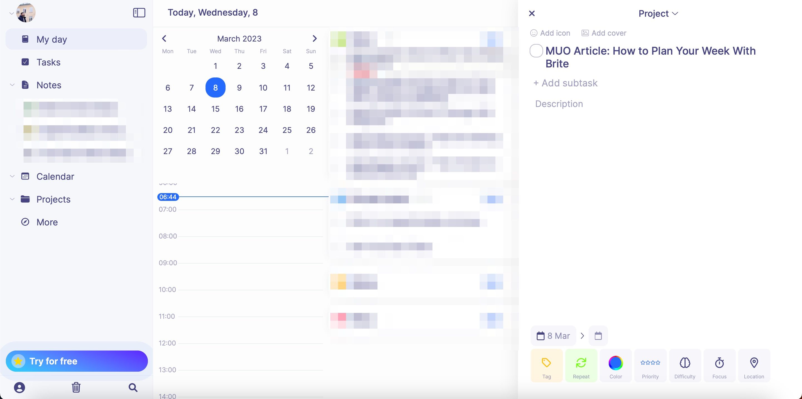Open the Project dropdown
This screenshot has width=802, height=399.
[x=658, y=14]
